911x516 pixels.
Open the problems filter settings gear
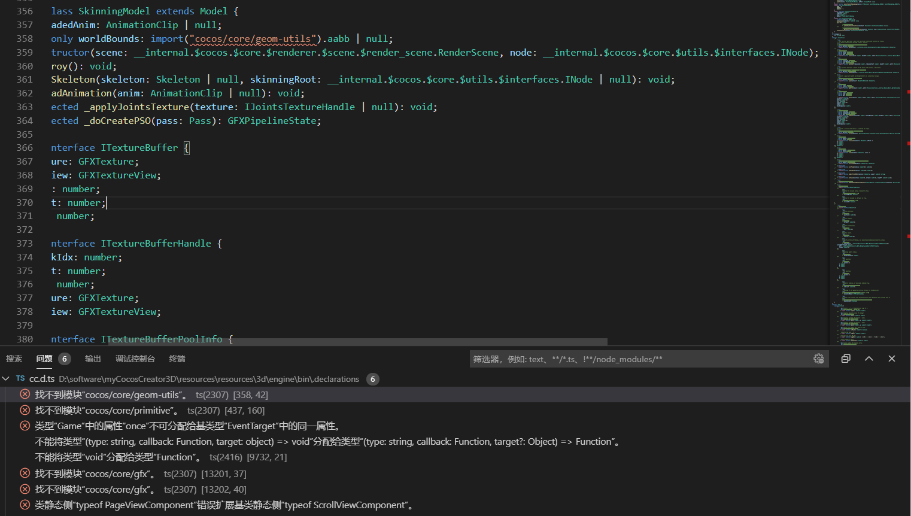(819, 359)
